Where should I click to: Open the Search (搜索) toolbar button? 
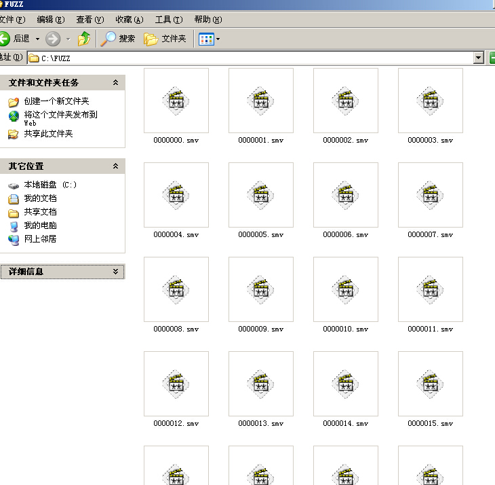click(x=119, y=39)
